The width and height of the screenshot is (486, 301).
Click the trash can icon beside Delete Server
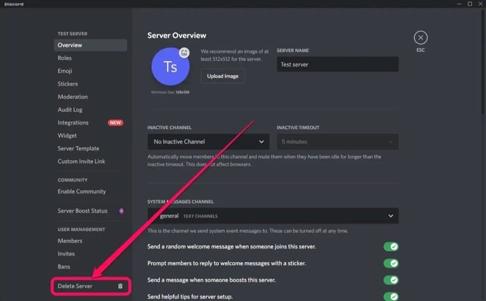[120, 286]
